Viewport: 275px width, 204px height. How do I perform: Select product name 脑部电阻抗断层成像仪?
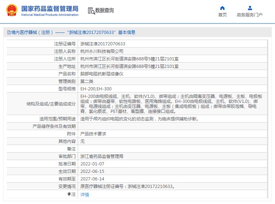[x=102, y=74]
